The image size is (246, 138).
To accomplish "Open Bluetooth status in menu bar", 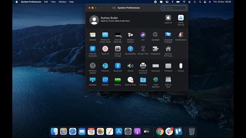I will tap(173, 2).
